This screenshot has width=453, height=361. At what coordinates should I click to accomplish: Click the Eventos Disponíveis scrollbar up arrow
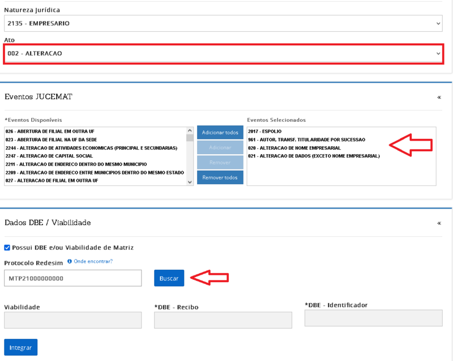(190, 130)
